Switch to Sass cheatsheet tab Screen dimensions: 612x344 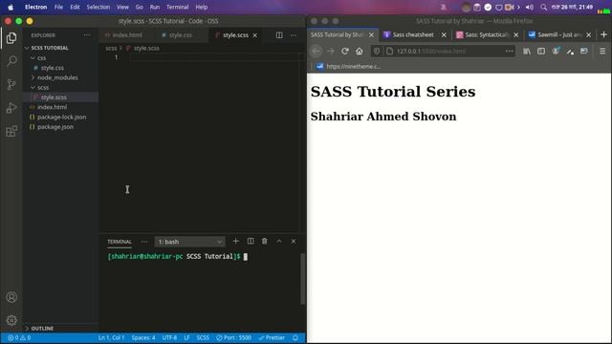413,34
